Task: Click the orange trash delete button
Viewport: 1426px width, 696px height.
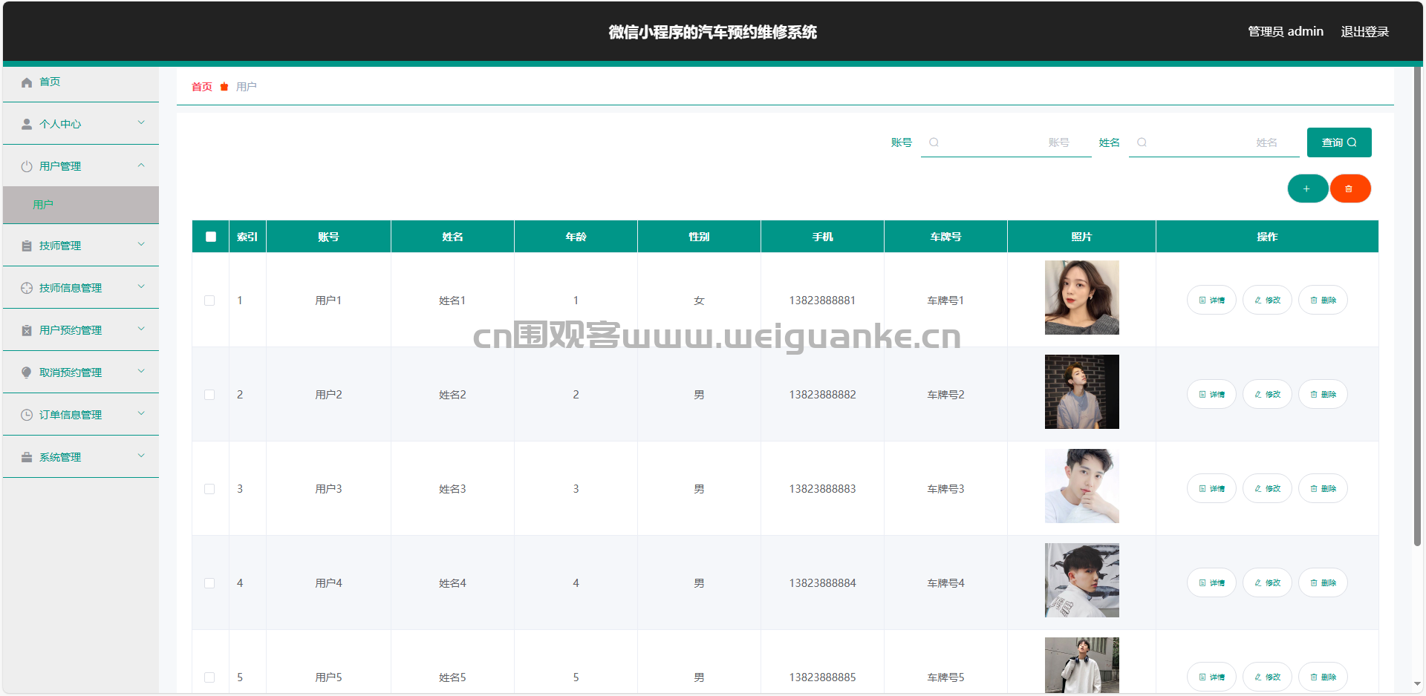Action: click(x=1350, y=188)
